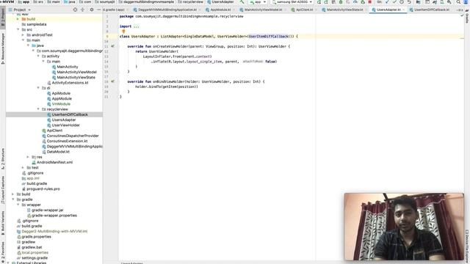This screenshot has width=470, height=264.
Task: Collapse the recyclerview package in tree
Action: (38, 109)
